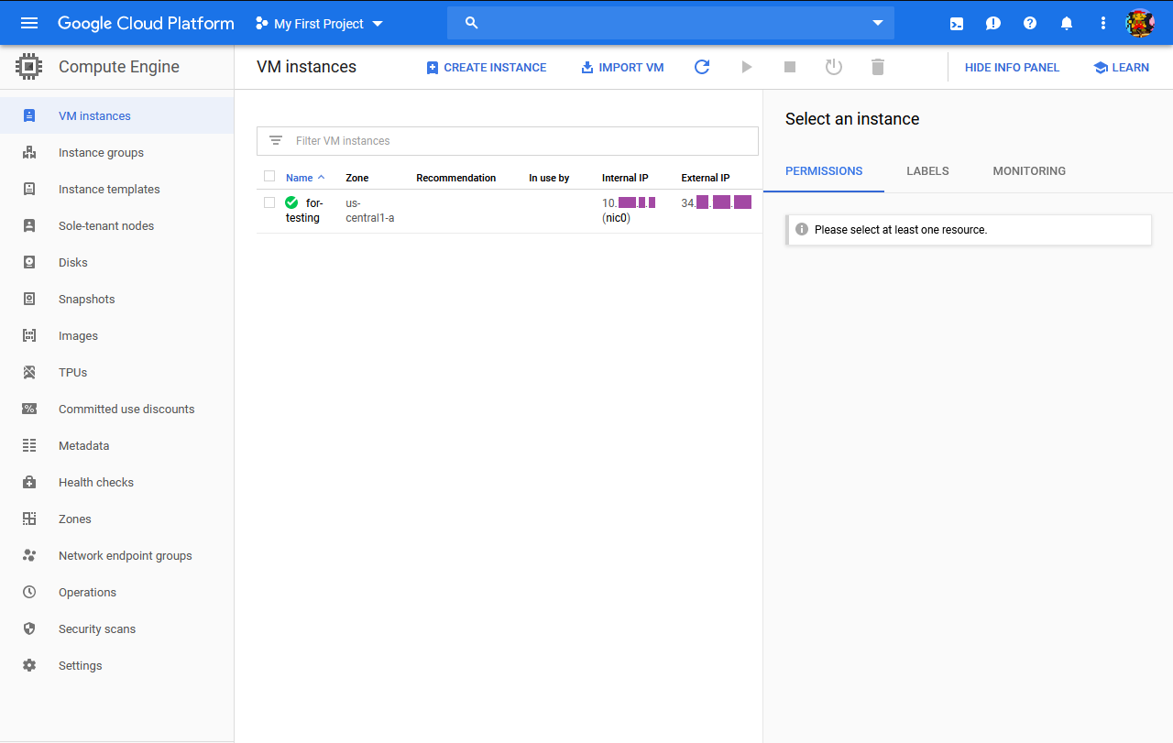Click the us-central1-a zone cell

click(370, 211)
